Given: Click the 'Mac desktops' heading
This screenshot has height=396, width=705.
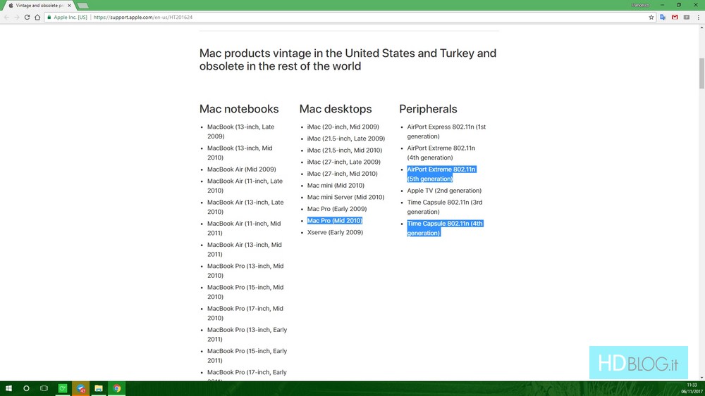Looking at the screenshot, I should (x=336, y=109).
